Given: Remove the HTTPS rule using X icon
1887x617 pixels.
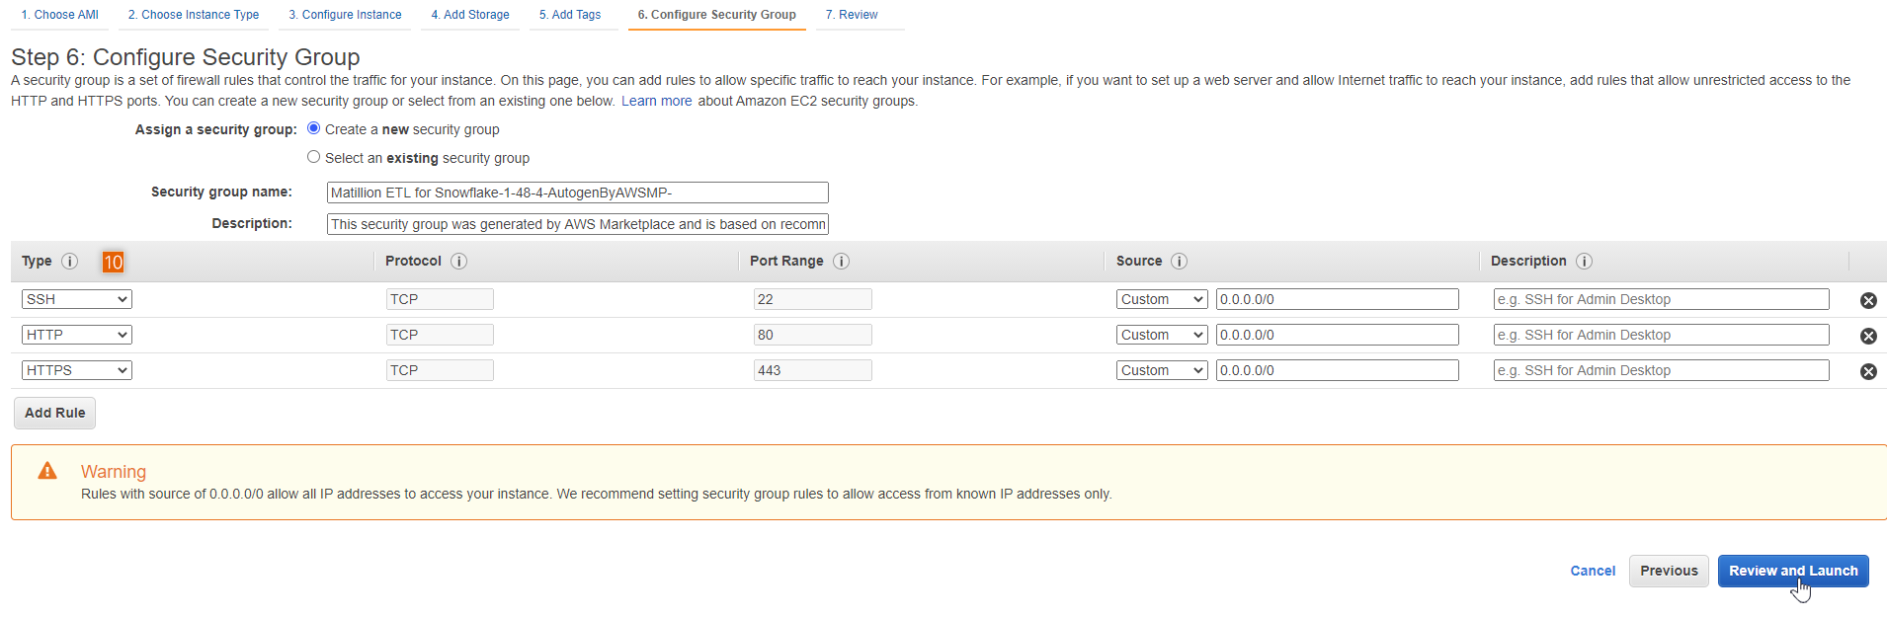Looking at the screenshot, I should coord(1868,371).
